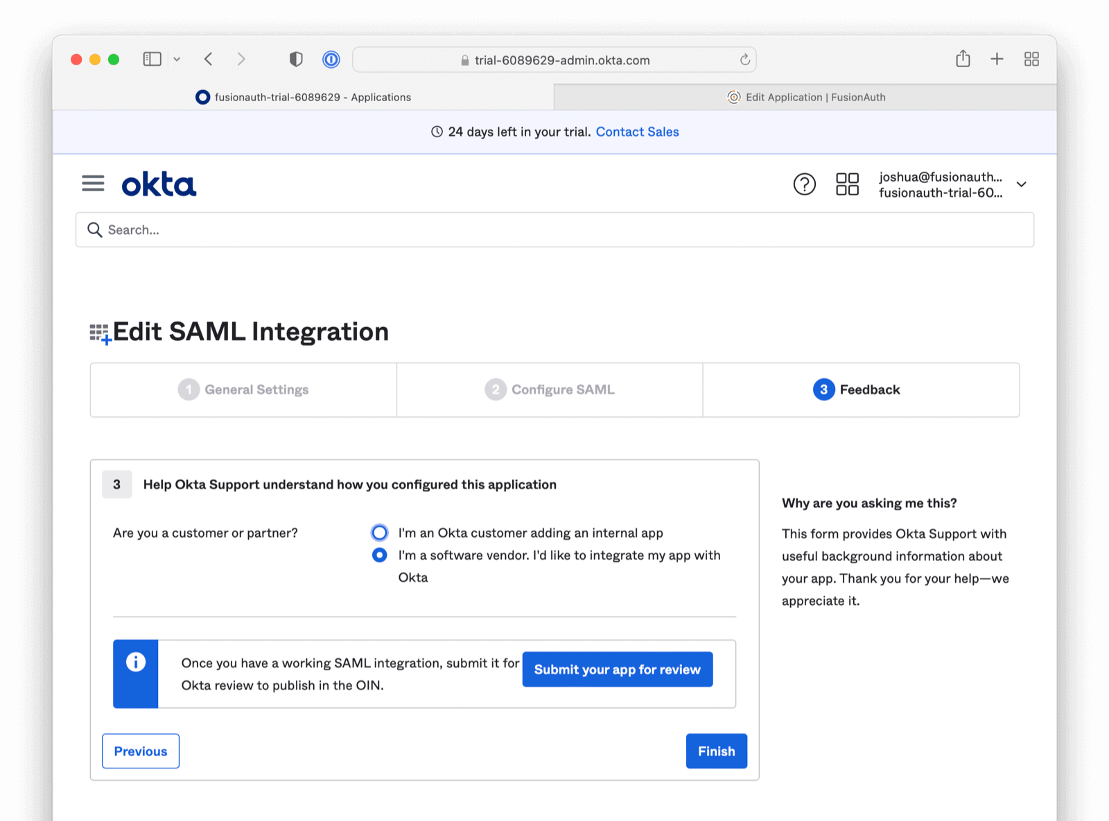Switch to the Edit Application FusionAuth tab
This screenshot has width=1109, height=821.
(805, 97)
